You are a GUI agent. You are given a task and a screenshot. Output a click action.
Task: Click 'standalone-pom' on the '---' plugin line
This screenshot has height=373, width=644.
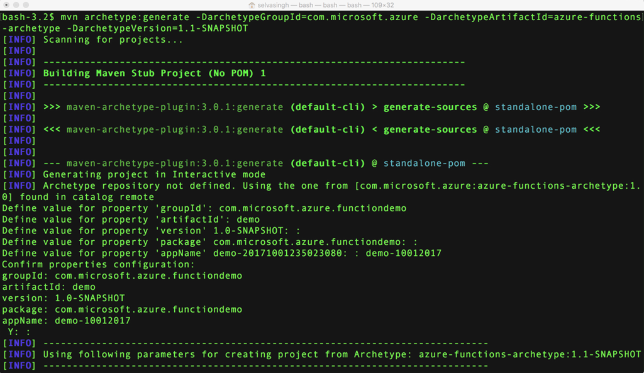(x=424, y=164)
